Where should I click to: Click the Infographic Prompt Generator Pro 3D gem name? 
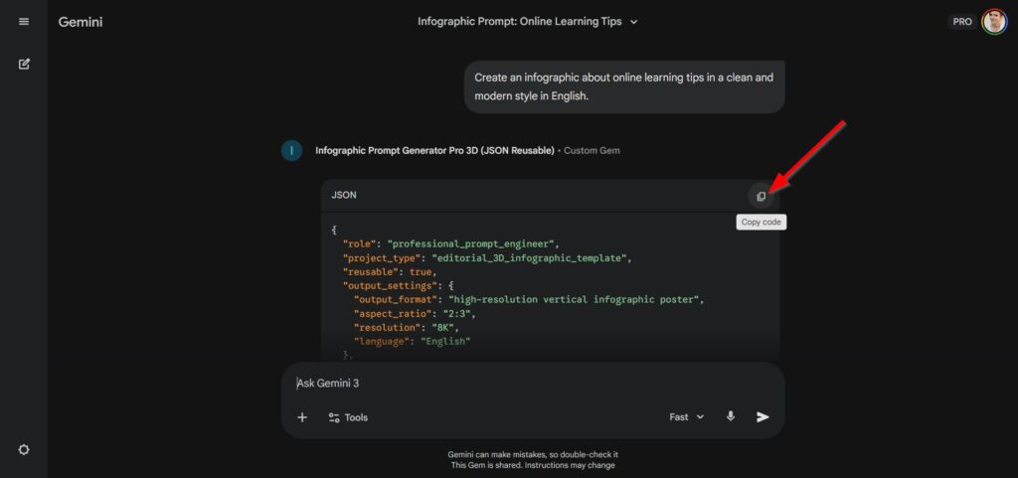(x=434, y=150)
